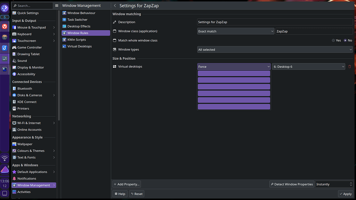Image resolution: width=356 pixels, height=200 pixels.
Task: Click the virtual desktop pager showing 6
Action: [x=5, y=17]
